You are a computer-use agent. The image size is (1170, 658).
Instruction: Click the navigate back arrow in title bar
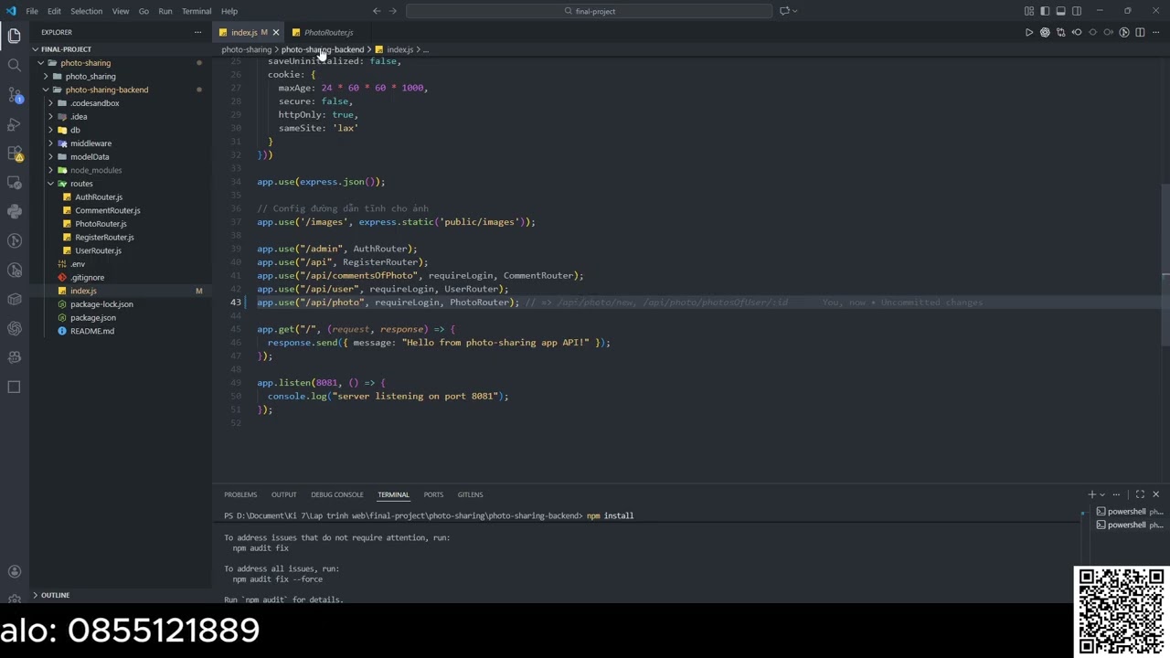[x=377, y=11]
